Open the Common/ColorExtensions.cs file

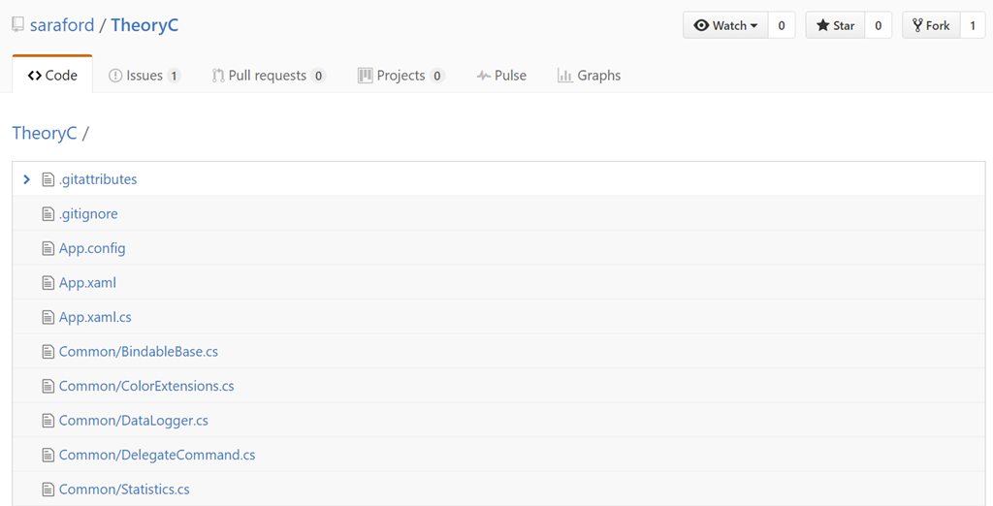click(146, 386)
